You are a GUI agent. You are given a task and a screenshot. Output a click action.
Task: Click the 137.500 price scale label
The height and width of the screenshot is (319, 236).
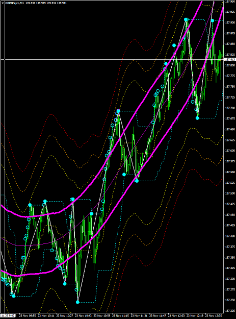[x=230, y=193]
